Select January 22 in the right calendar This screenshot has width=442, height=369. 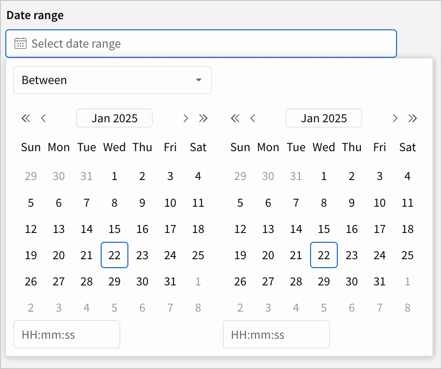point(324,255)
